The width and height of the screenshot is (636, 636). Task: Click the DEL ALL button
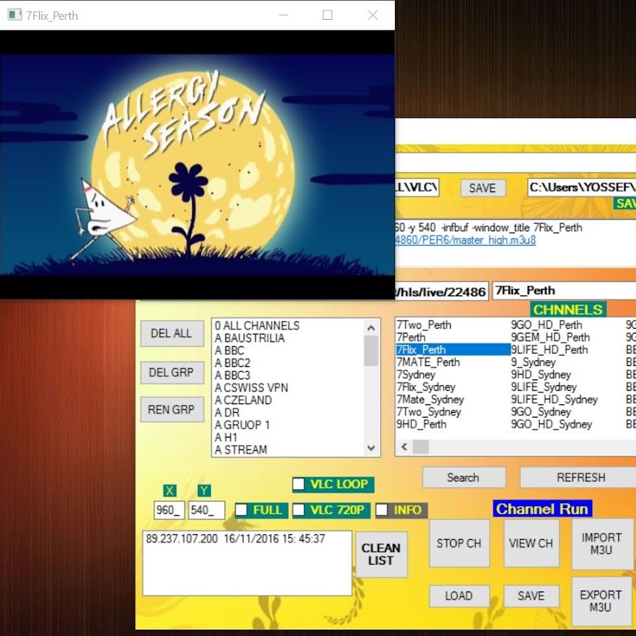[x=170, y=334]
